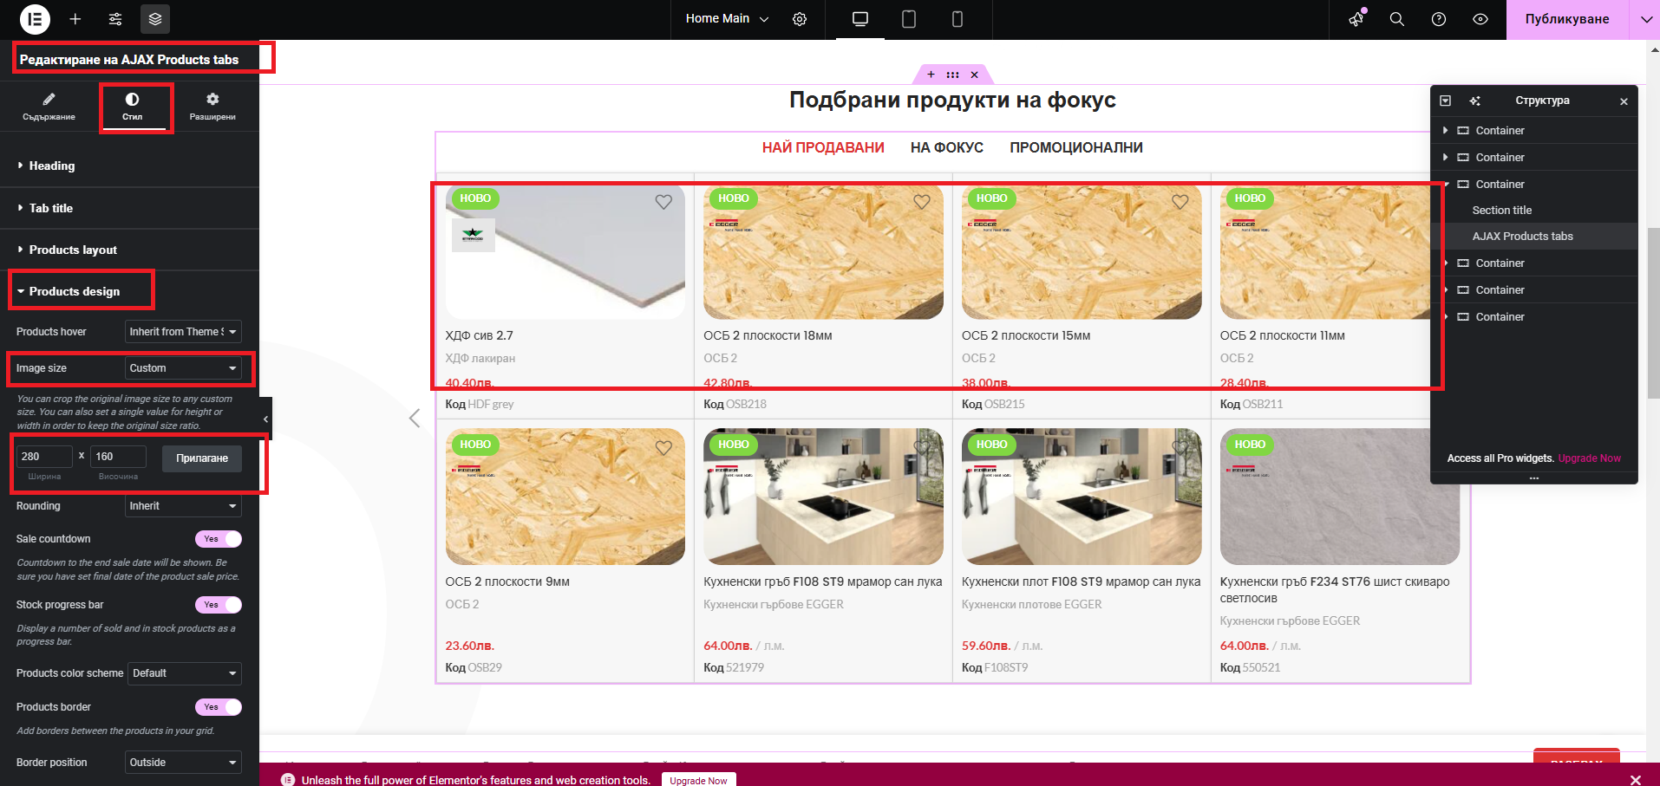The height and width of the screenshot is (786, 1660).
Task: Click Upgrade Now in the bottom banner
Action: [698, 780]
